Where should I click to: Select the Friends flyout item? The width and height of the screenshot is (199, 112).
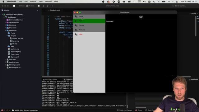(x=89, y=26)
